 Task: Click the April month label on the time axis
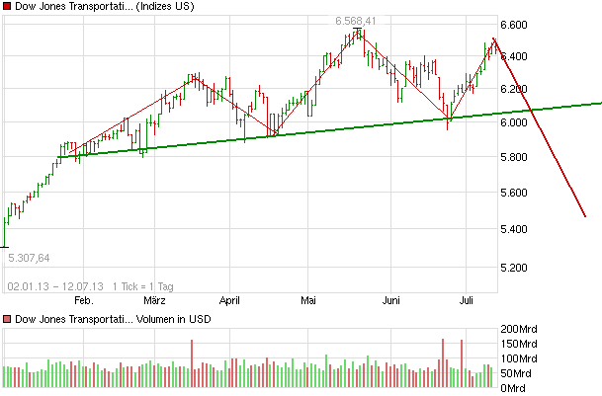click(x=230, y=299)
